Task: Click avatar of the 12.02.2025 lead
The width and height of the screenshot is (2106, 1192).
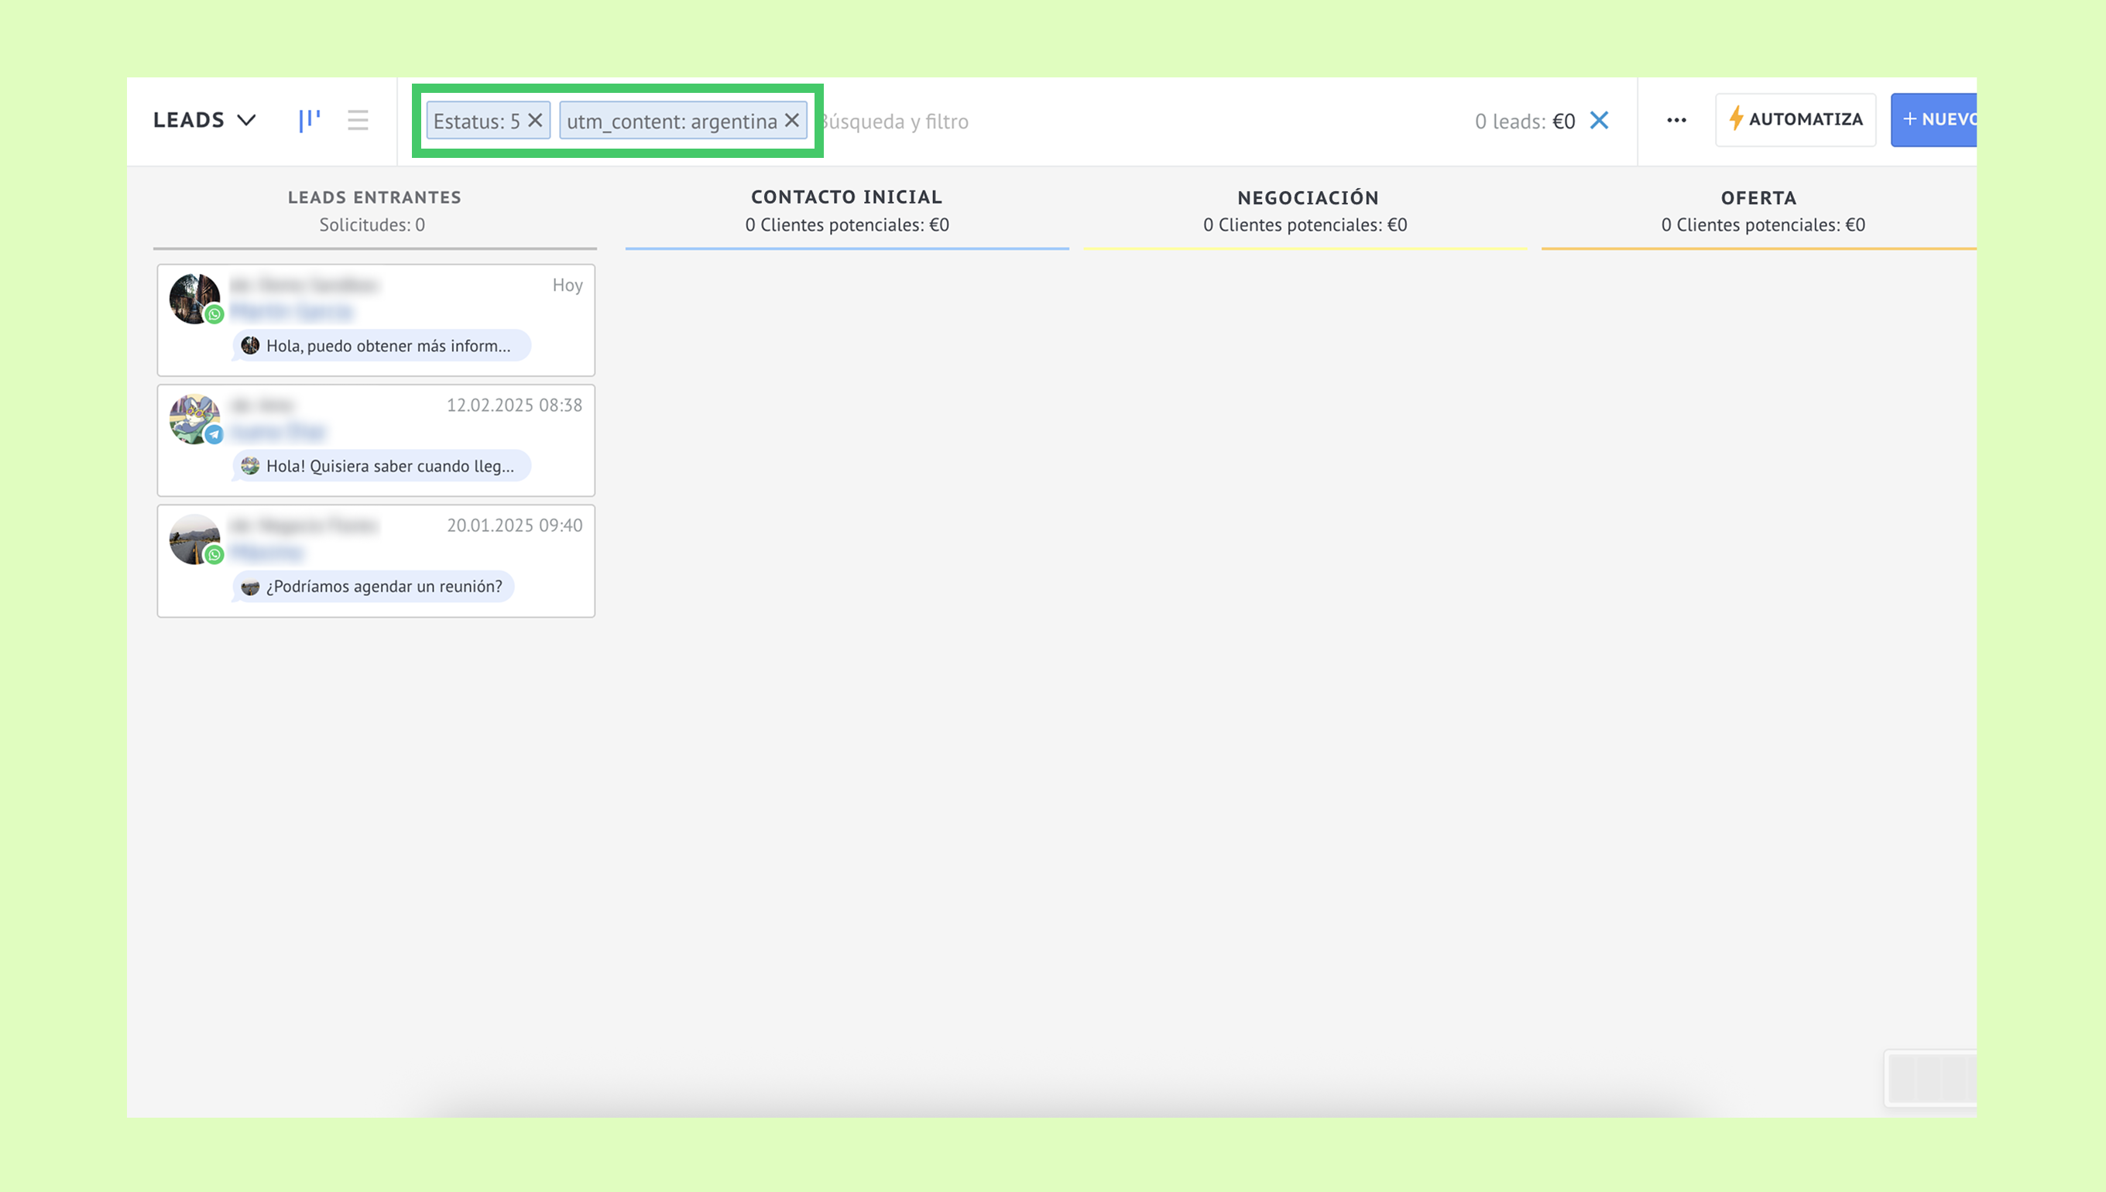Action: click(195, 420)
